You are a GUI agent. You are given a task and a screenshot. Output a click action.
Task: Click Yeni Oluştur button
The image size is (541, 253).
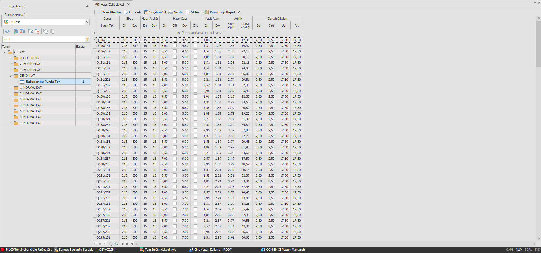point(109,12)
